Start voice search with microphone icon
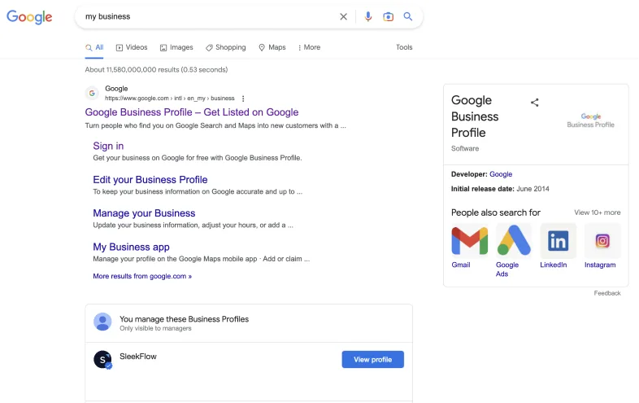Screen dimensions: 639x403 coord(368,17)
